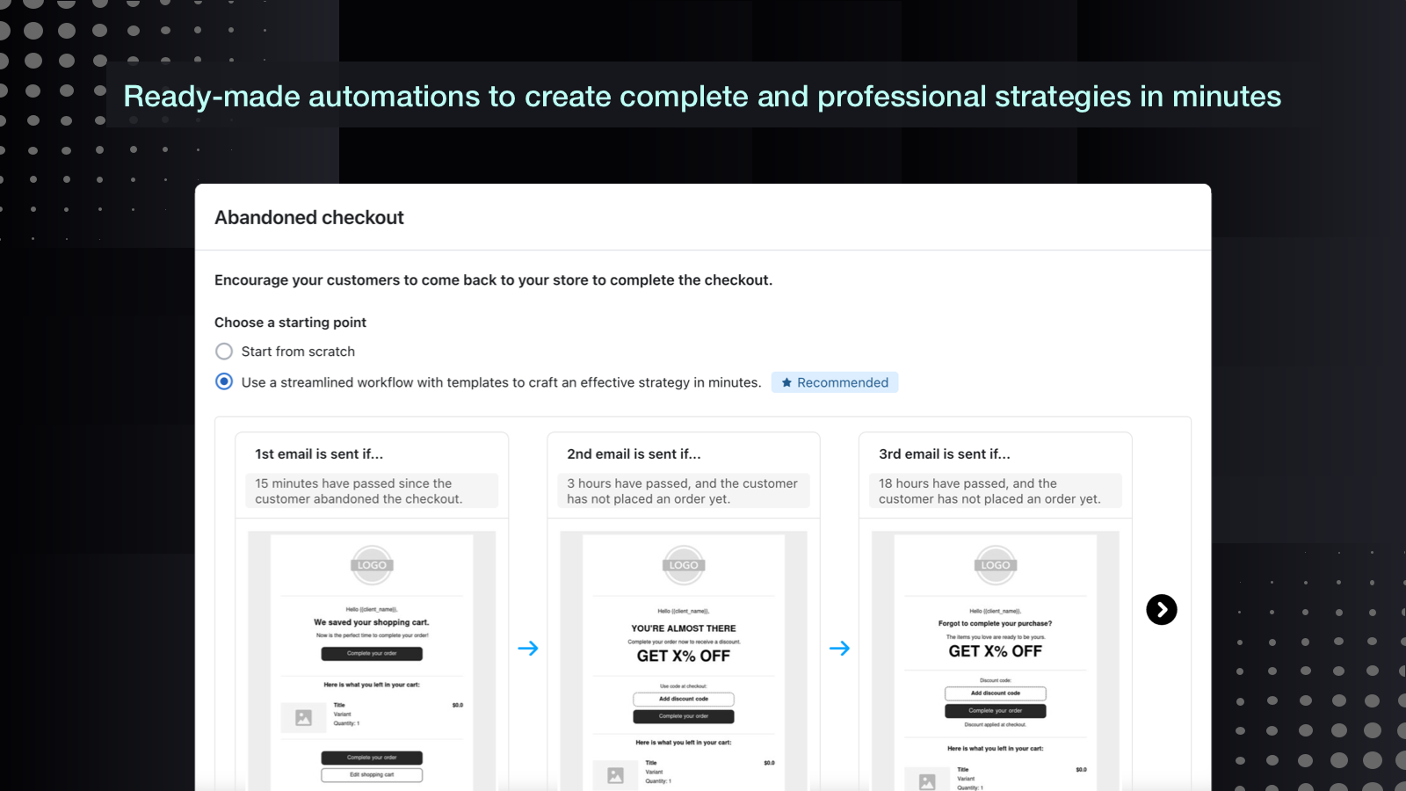Click the Recommended badge
Viewport: 1406px width, 791px height.
[x=835, y=382]
